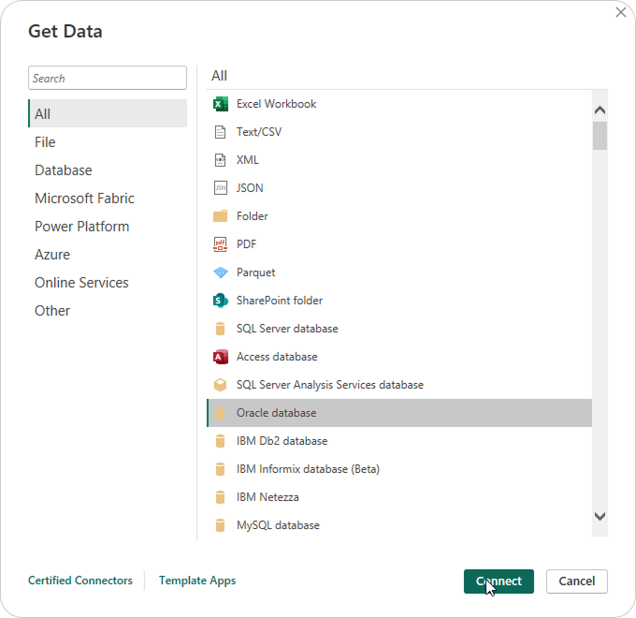The height and width of the screenshot is (618, 636).
Task: Click the Excel Workbook icon
Action: pos(221,104)
